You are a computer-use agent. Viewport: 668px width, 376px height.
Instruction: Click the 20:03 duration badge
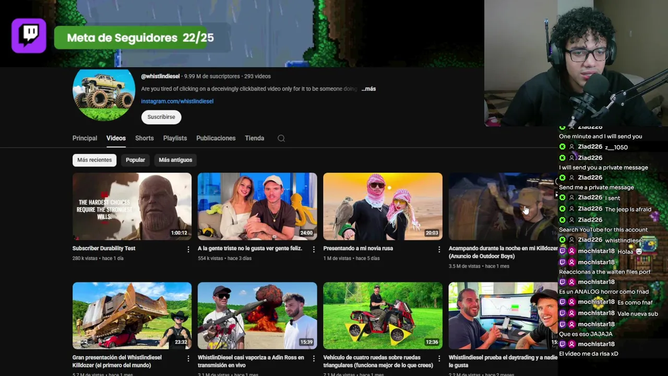tap(432, 233)
